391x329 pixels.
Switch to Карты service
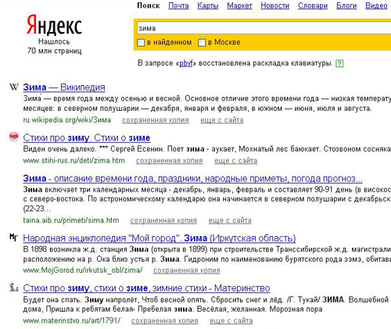tap(208, 5)
